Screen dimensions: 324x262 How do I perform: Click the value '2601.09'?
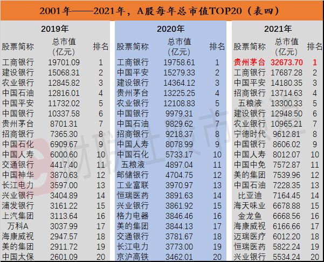pyautogui.click(x=64, y=257)
